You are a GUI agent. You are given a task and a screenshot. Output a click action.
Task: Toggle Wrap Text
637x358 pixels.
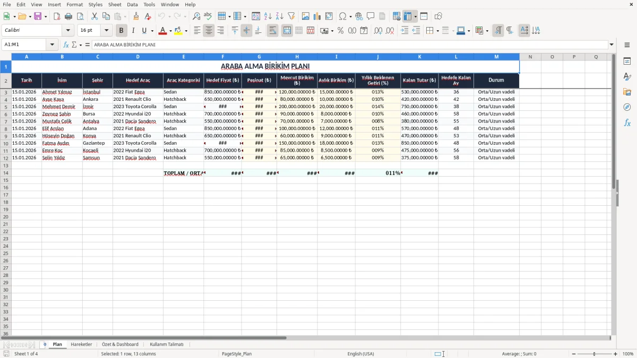(272, 31)
